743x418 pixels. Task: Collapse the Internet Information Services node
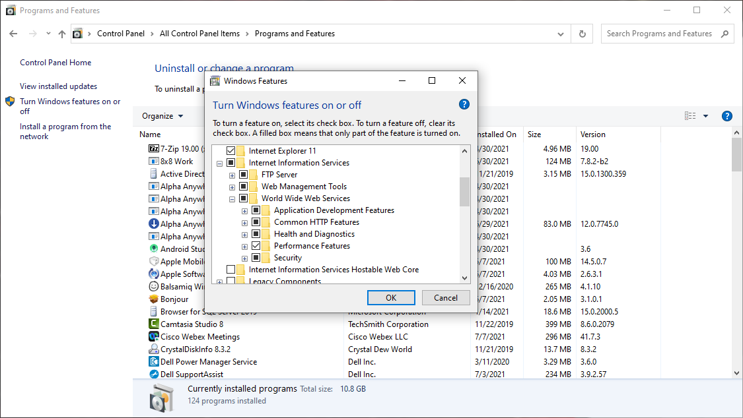pyautogui.click(x=219, y=164)
